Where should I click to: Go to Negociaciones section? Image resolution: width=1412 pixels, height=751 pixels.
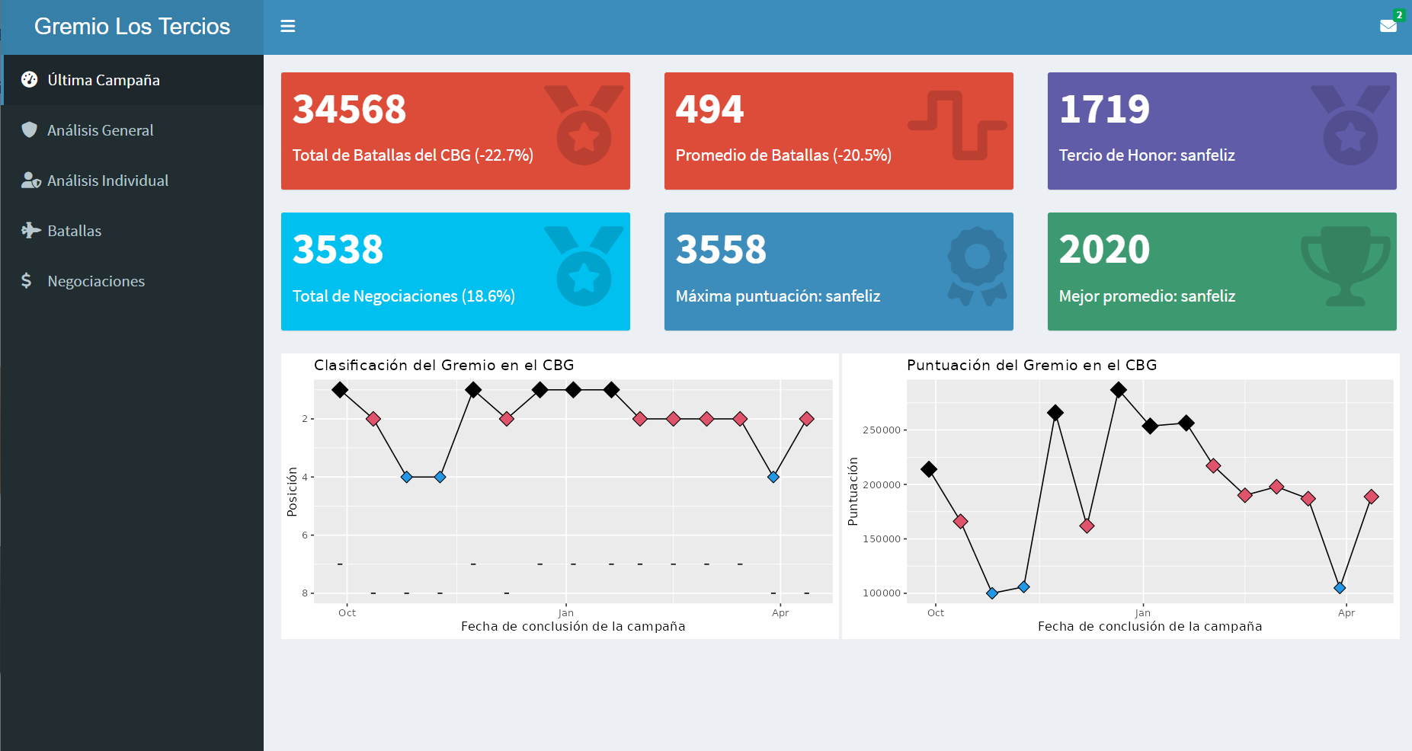96,281
